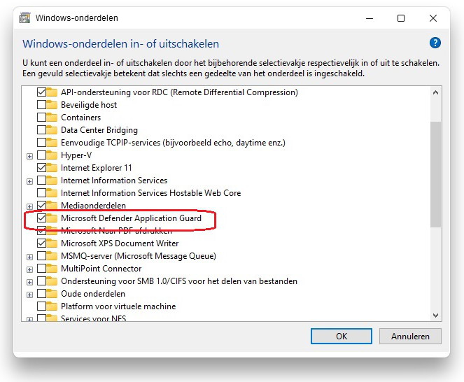Select the Microsoft XPS Document Writer label
Viewport: 464px width, 382px height.
point(120,243)
